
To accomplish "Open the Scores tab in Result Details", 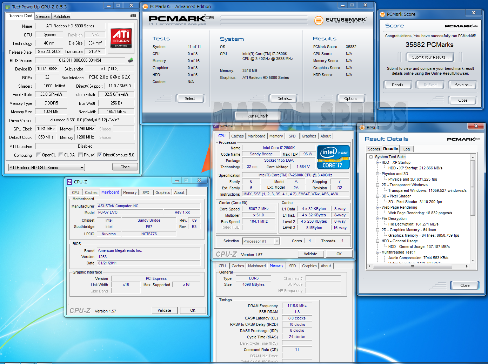I will coord(374,149).
